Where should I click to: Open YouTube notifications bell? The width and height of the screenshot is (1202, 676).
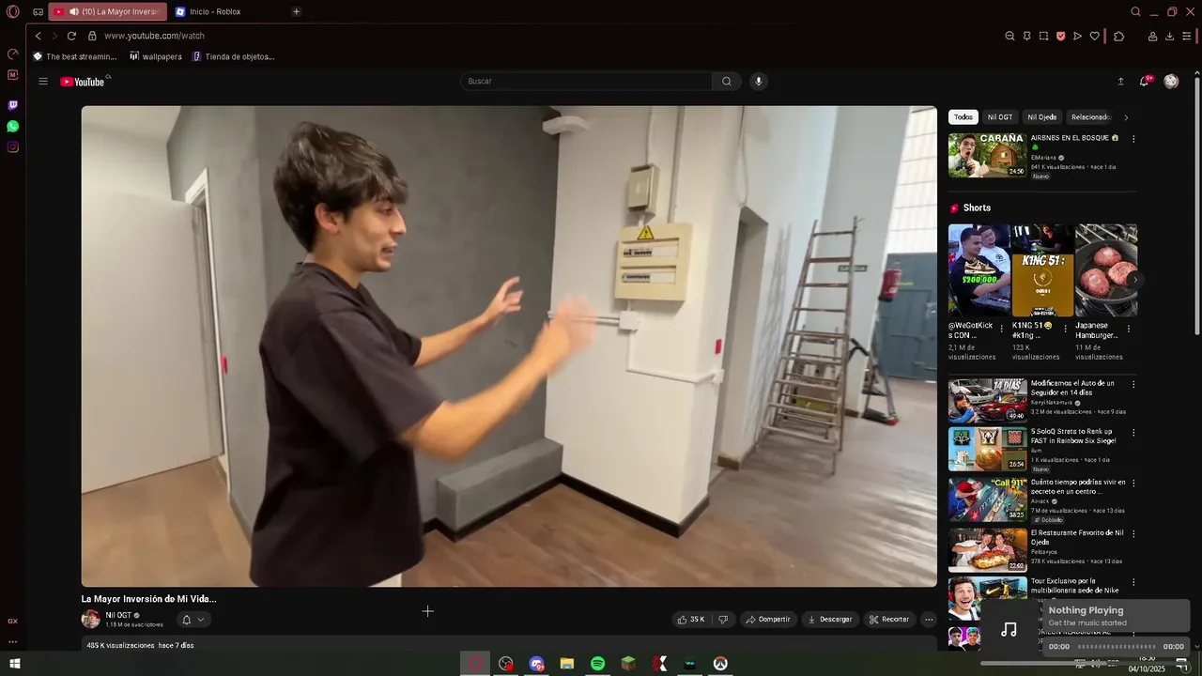(1144, 82)
